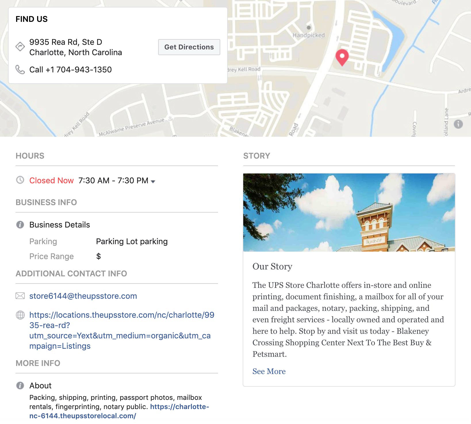Click the 9935 Rea Rd address text
Image resolution: width=471 pixels, height=424 pixels.
[76, 47]
